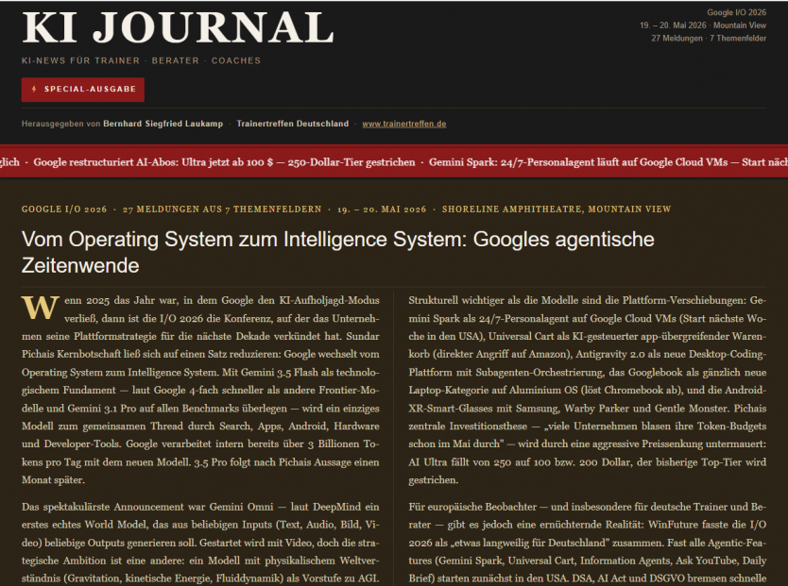This screenshot has height=586, width=788.
Task: Click paragraph starting 'Strukturell wichtiger als die Modelle'
Action: tap(587, 390)
